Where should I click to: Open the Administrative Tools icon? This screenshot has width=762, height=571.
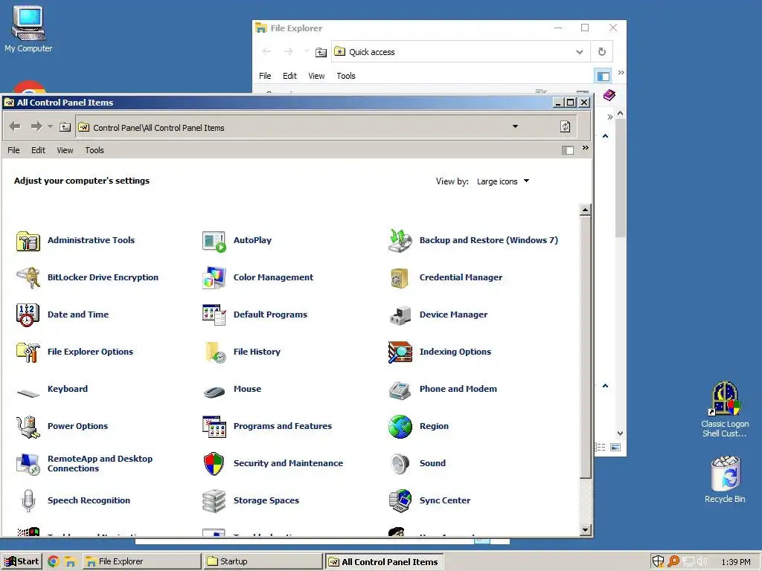click(28, 241)
